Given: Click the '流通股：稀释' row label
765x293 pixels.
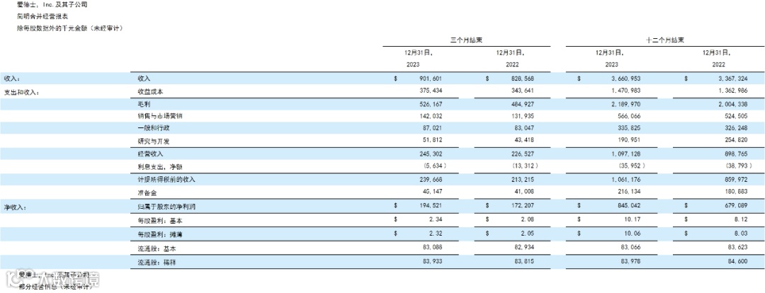Looking at the screenshot, I should [157, 263].
